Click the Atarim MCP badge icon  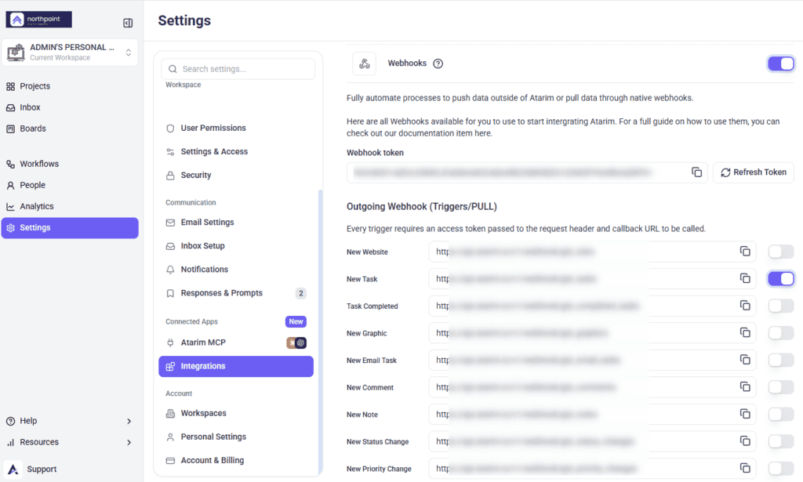tap(296, 342)
